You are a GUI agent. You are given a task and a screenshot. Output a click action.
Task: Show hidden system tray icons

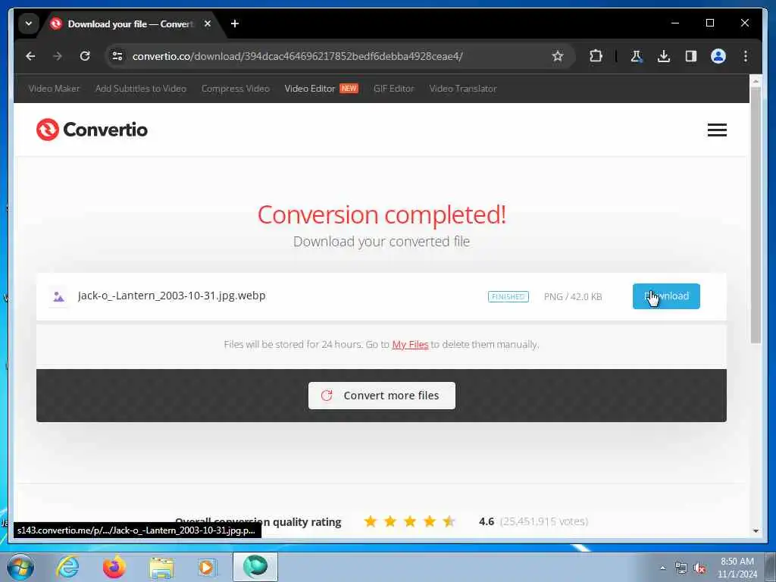pyautogui.click(x=662, y=568)
